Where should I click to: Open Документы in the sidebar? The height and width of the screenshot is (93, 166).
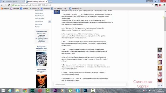[39, 24]
